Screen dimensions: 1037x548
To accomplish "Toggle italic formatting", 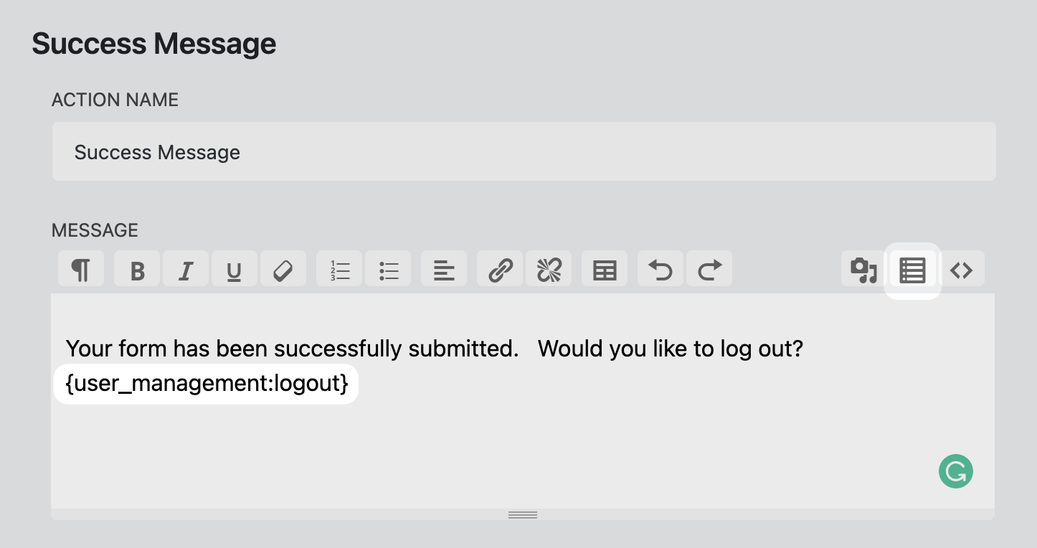I will (186, 270).
